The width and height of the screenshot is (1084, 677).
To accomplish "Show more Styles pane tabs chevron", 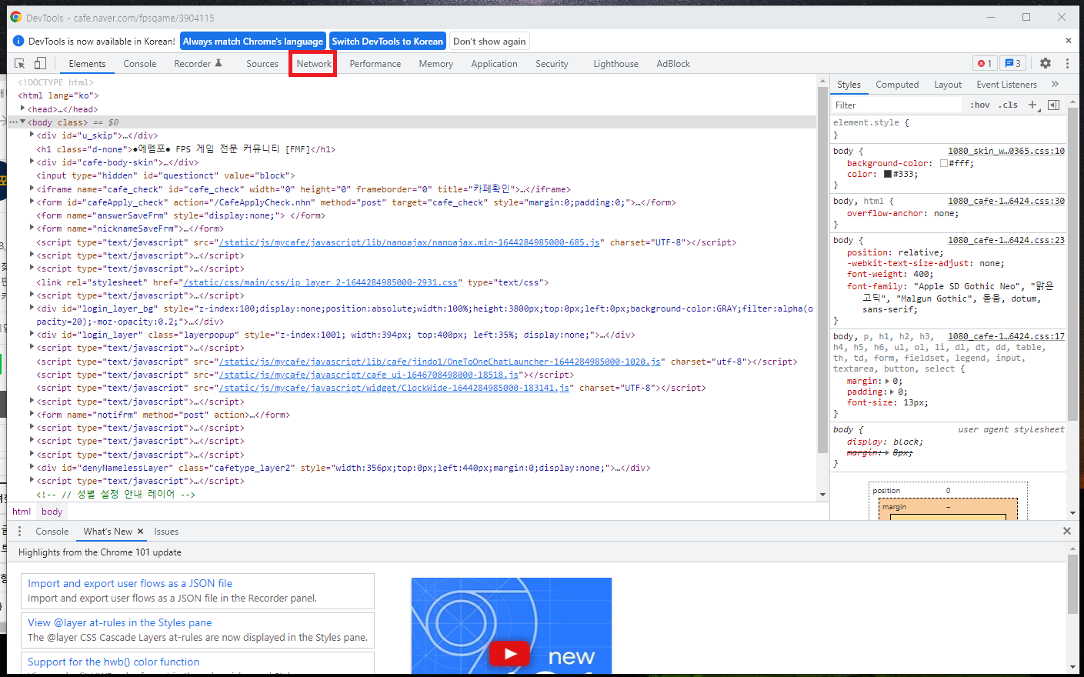I will (x=1055, y=85).
